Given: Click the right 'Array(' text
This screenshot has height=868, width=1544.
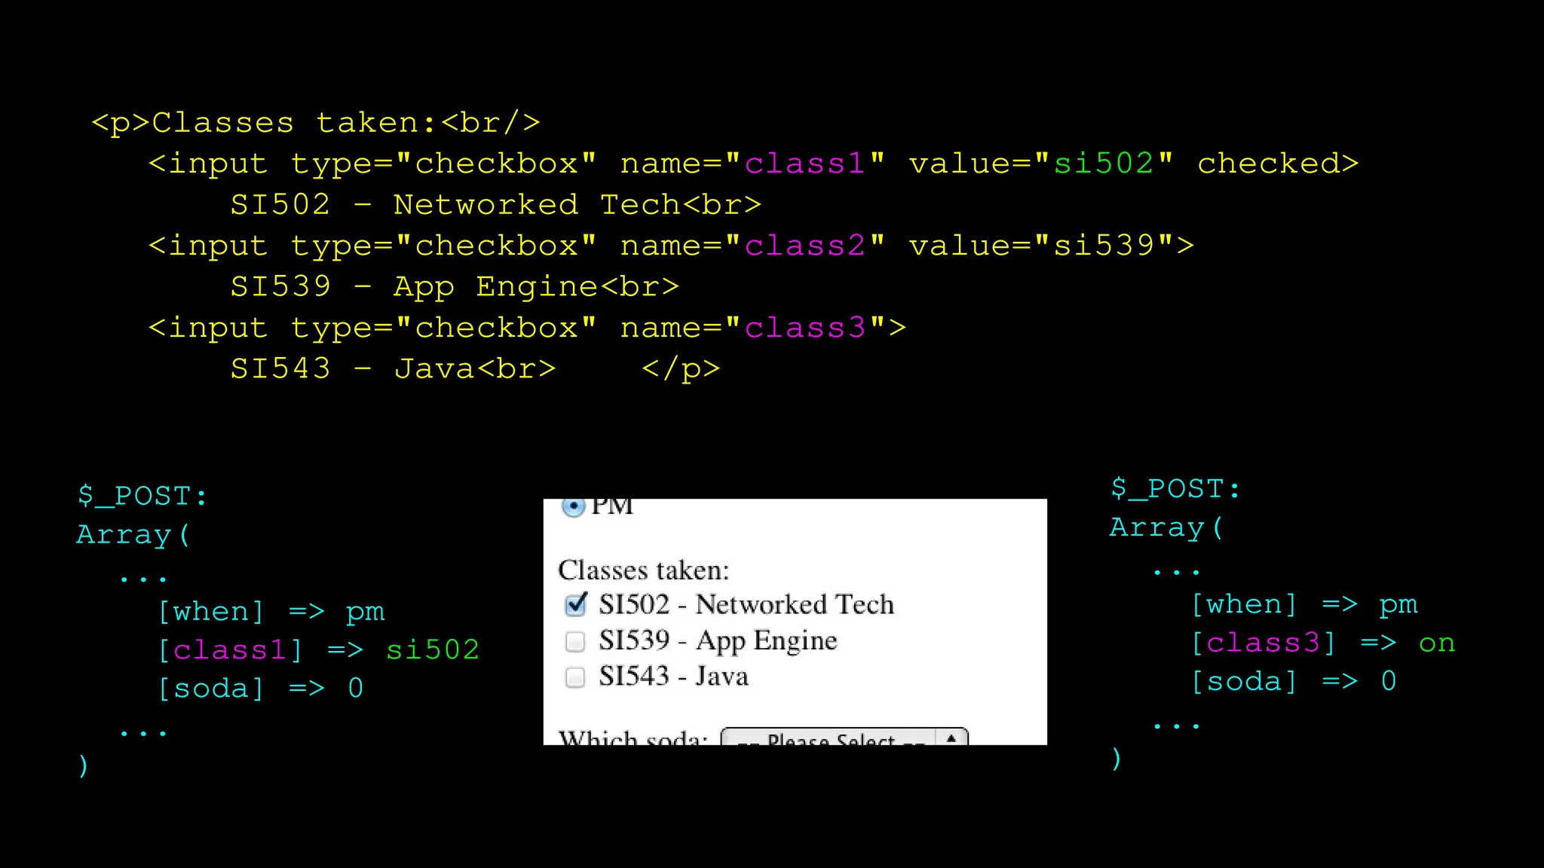Looking at the screenshot, I should tap(1166, 529).
